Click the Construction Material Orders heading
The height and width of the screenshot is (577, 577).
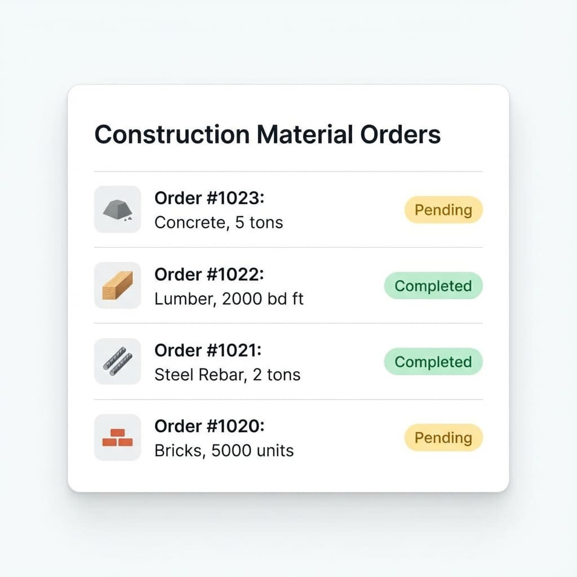268,134
